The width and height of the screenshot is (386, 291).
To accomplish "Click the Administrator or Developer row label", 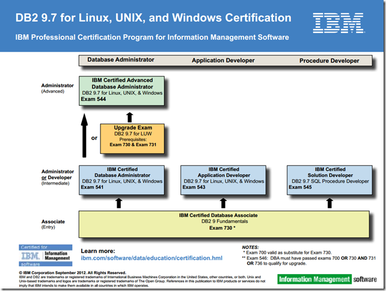I will (x=58, y=177).
